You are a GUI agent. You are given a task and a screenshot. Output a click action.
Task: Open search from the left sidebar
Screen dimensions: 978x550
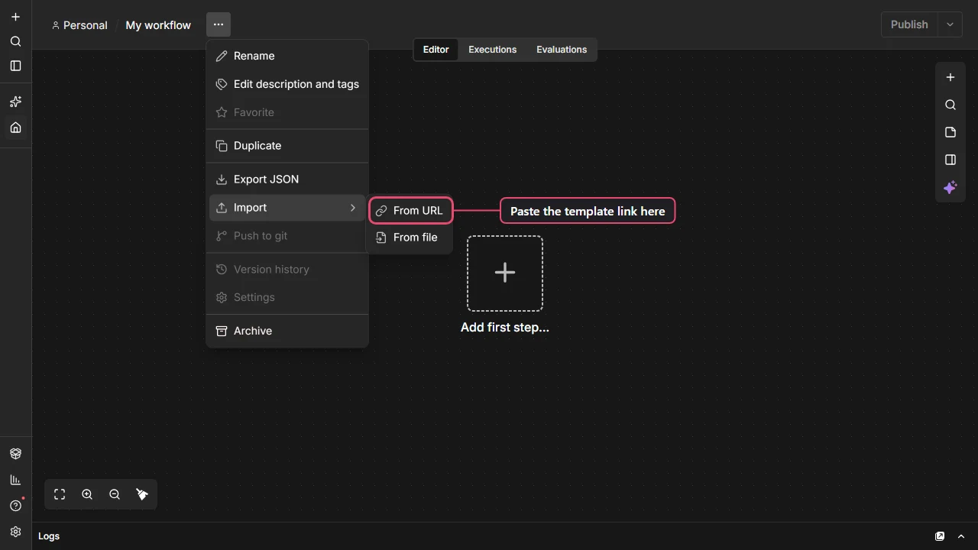coord(15,41)
